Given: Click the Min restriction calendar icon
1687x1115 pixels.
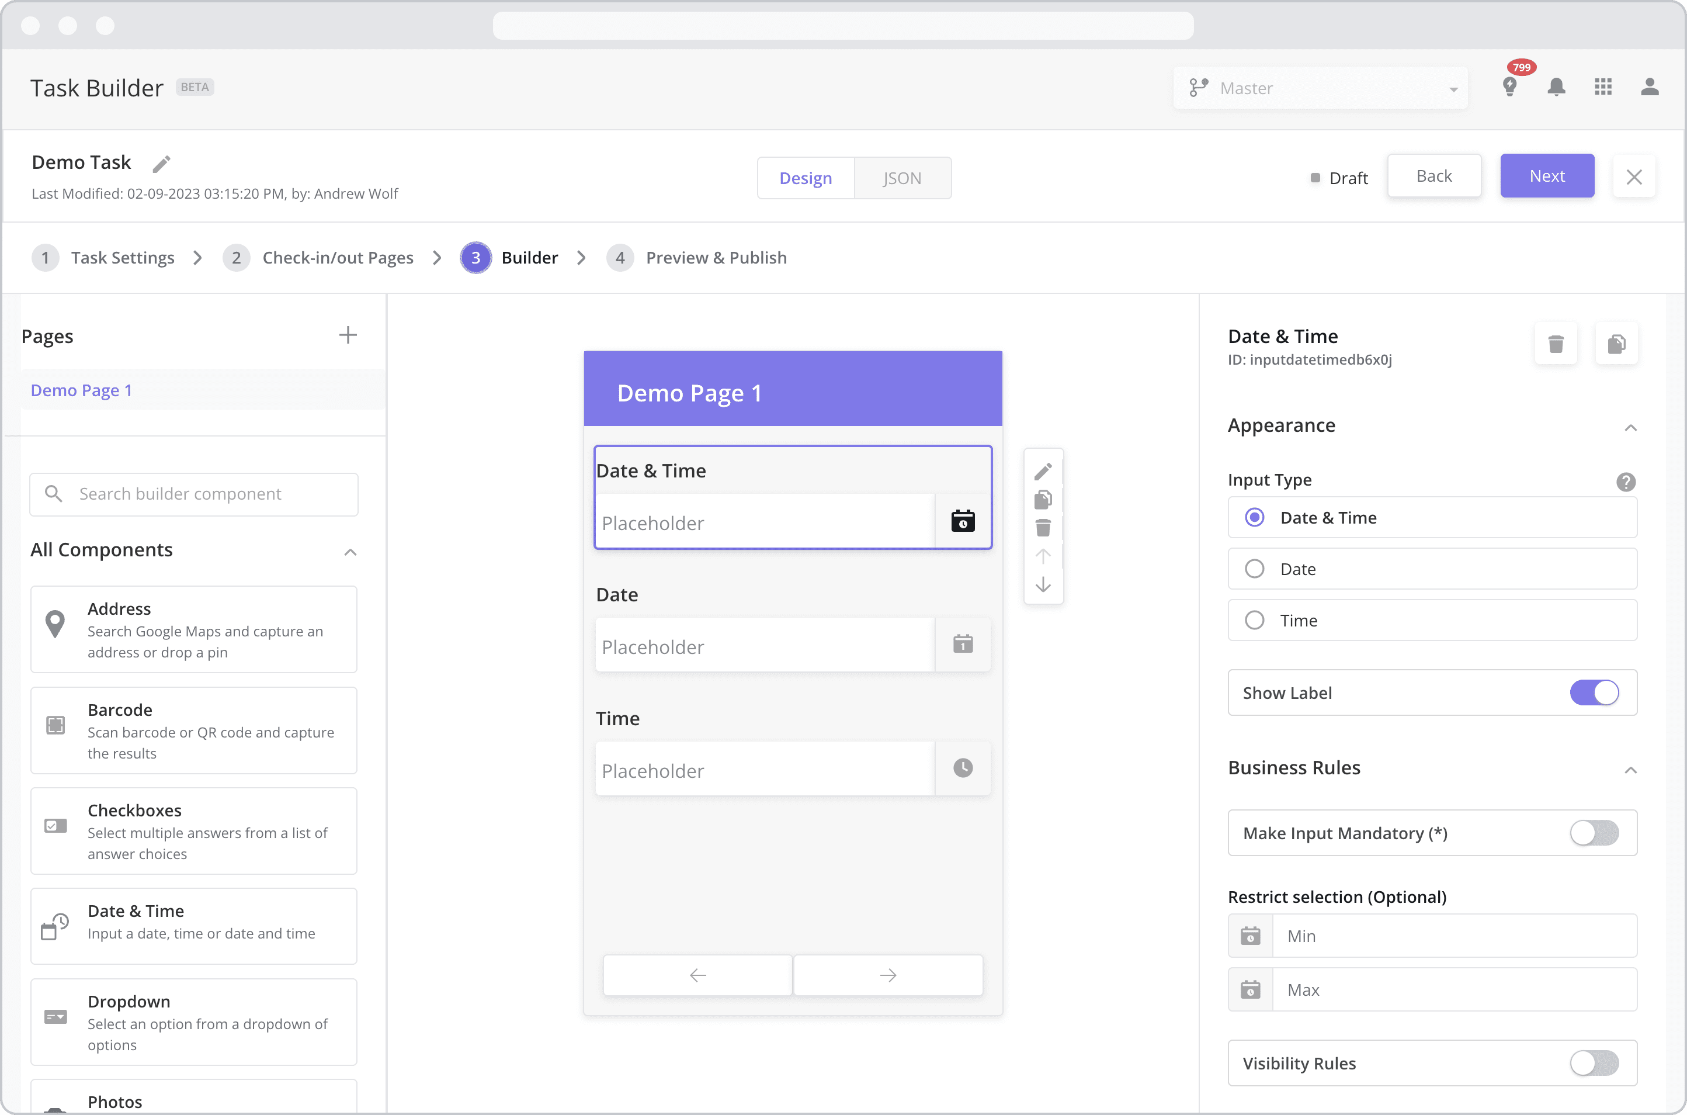Looking at the screenshot, I should (x=1251, y=936).
